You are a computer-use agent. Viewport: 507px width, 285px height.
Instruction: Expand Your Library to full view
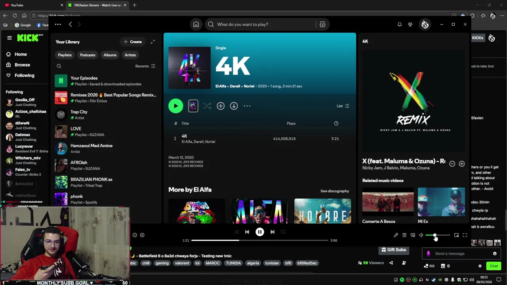(152, 42)
